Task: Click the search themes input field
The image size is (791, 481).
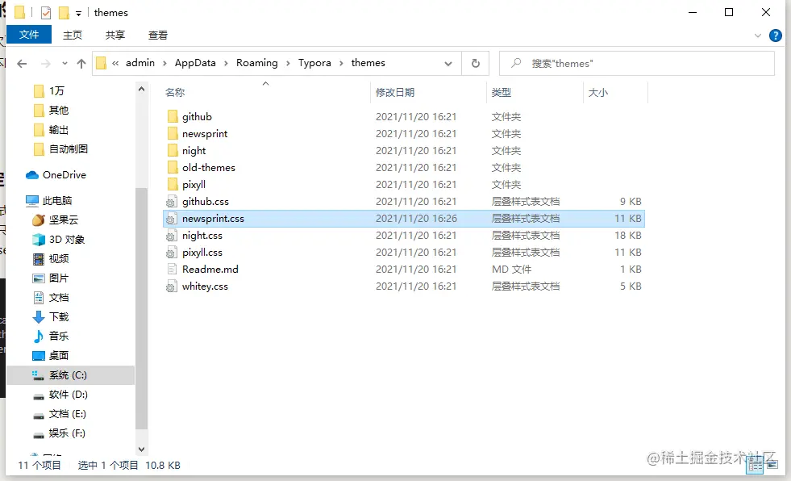Action: pos(637,64)
